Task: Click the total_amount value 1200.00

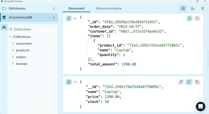Action: (x=129, y=64)
